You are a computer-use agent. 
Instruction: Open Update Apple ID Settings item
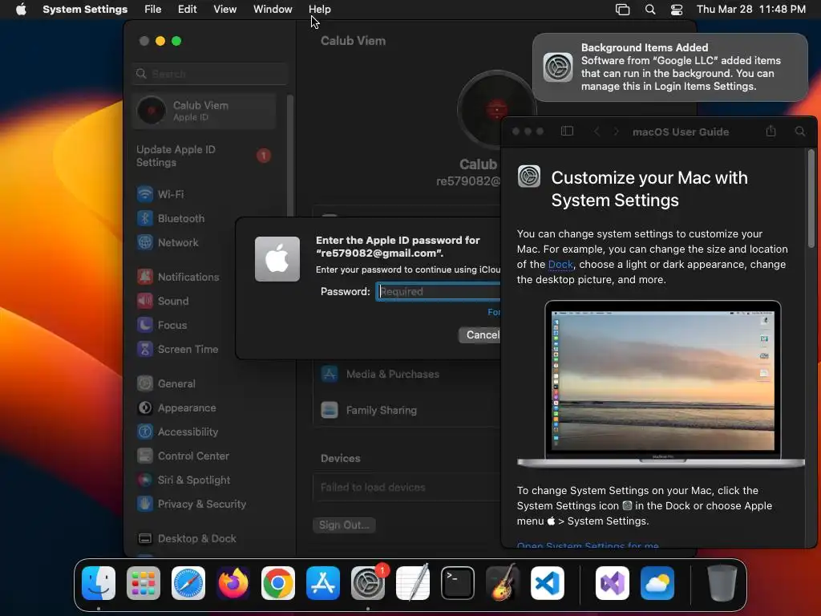203,156
